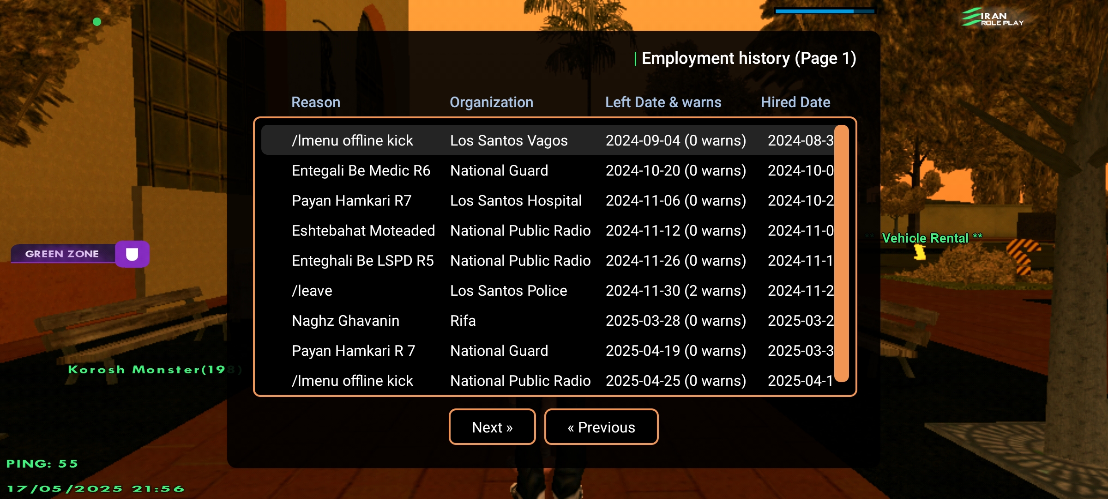Click the 2025-04-25 (0 warns) date cell
1108x499 pixels.
click(x=675, y=381)
